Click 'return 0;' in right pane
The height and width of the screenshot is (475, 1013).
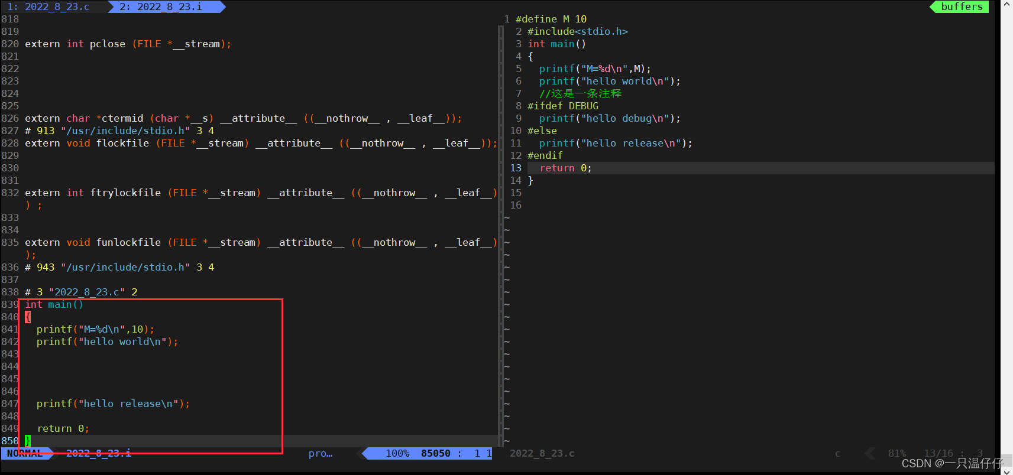tap(565, 168)
